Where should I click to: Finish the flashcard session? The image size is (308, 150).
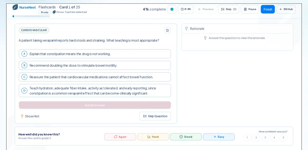tap(268, 9)
